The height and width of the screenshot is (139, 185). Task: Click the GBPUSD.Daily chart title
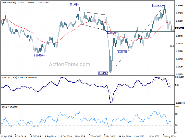coord(9,2)
